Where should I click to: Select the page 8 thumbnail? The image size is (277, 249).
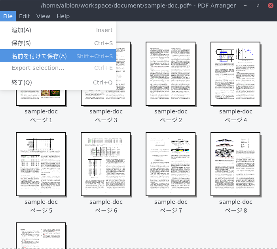235,164
